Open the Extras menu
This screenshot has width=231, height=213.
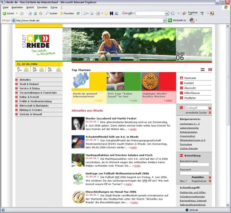pos(54,8)
